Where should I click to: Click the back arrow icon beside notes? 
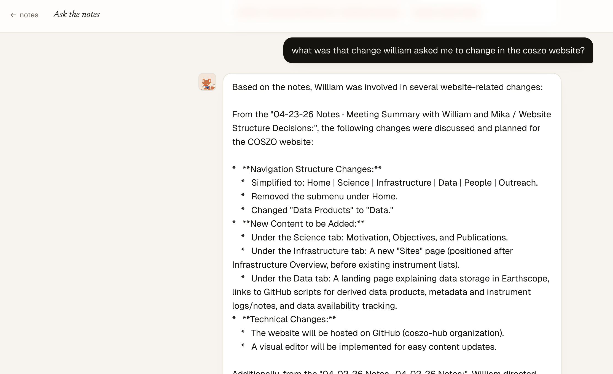(x=13, y=15)
